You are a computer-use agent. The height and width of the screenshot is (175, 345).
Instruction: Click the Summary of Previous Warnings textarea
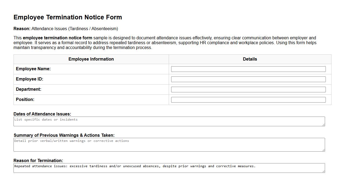169,144
